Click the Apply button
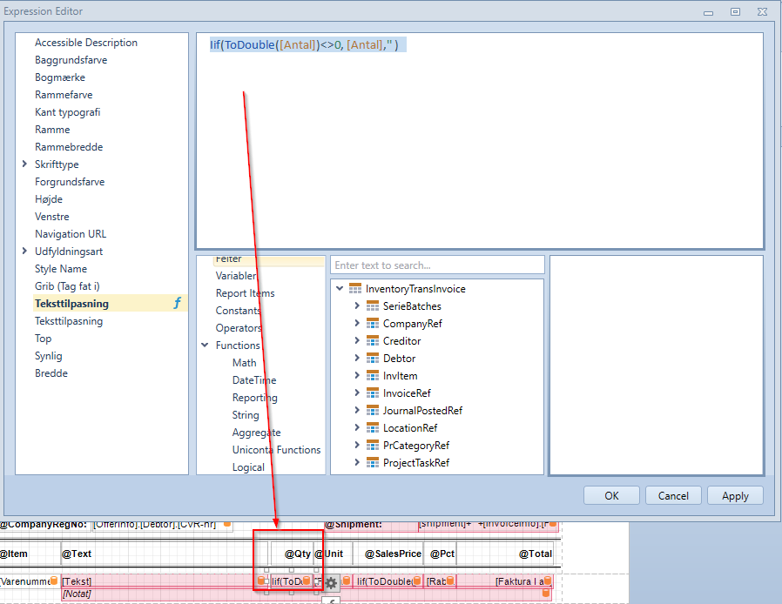782x604 pixels. (x=735, y=496)
